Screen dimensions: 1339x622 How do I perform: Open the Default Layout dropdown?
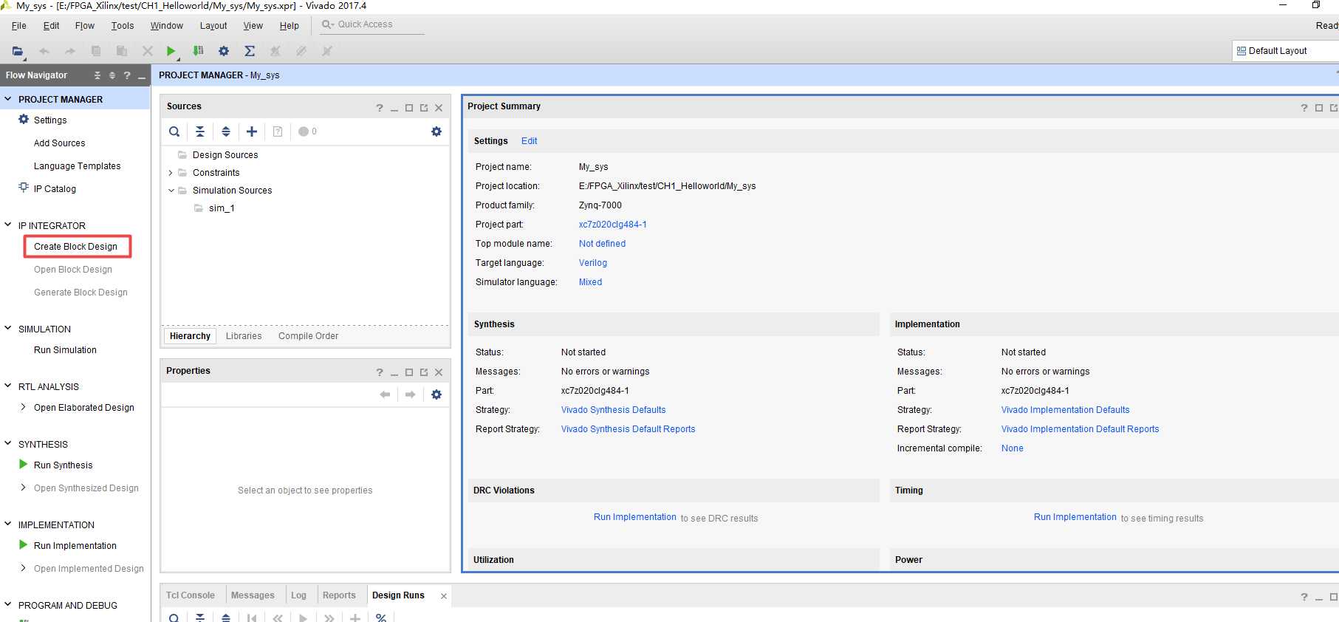pos(1285,51)
